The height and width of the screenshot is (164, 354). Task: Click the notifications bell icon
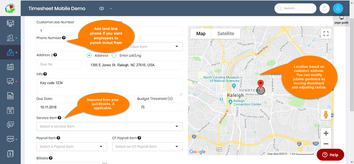324,8
